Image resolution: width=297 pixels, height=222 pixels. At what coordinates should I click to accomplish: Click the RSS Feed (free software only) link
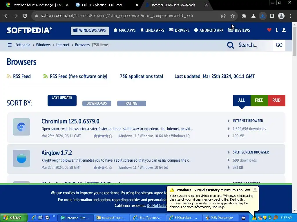click(78, 76)
